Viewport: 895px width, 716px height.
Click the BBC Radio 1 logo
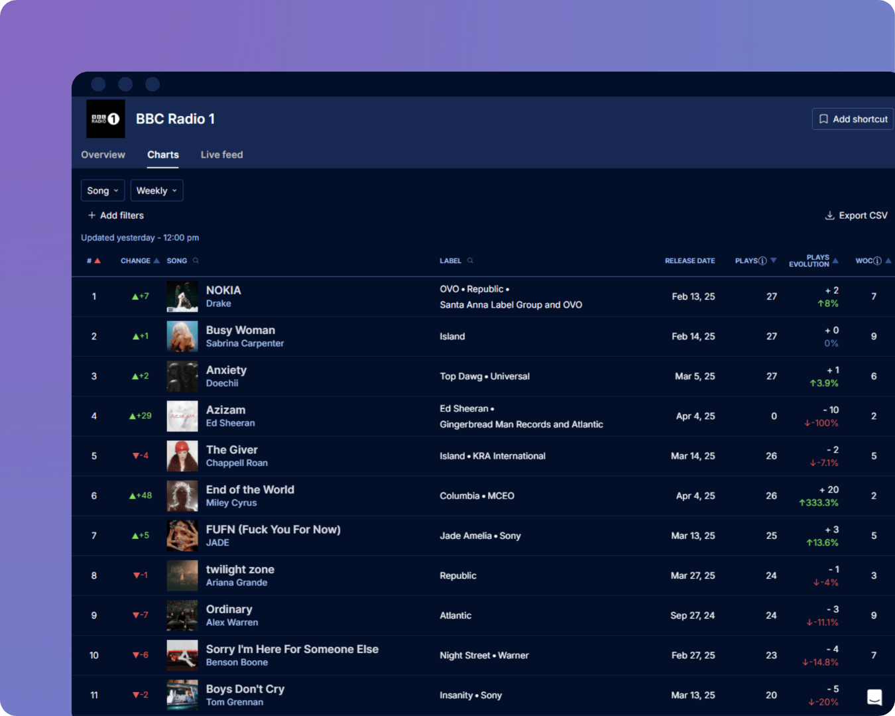105,119
